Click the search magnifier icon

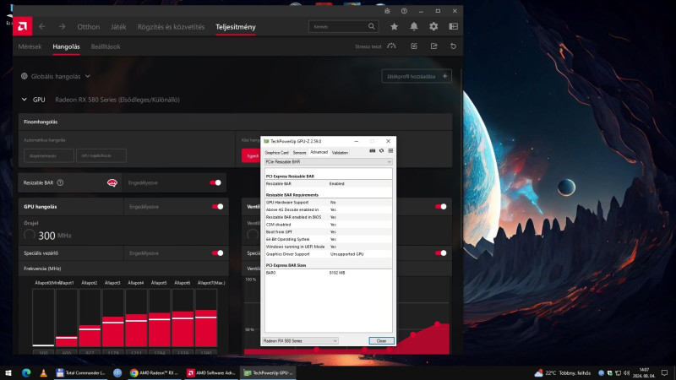point(372,26)
